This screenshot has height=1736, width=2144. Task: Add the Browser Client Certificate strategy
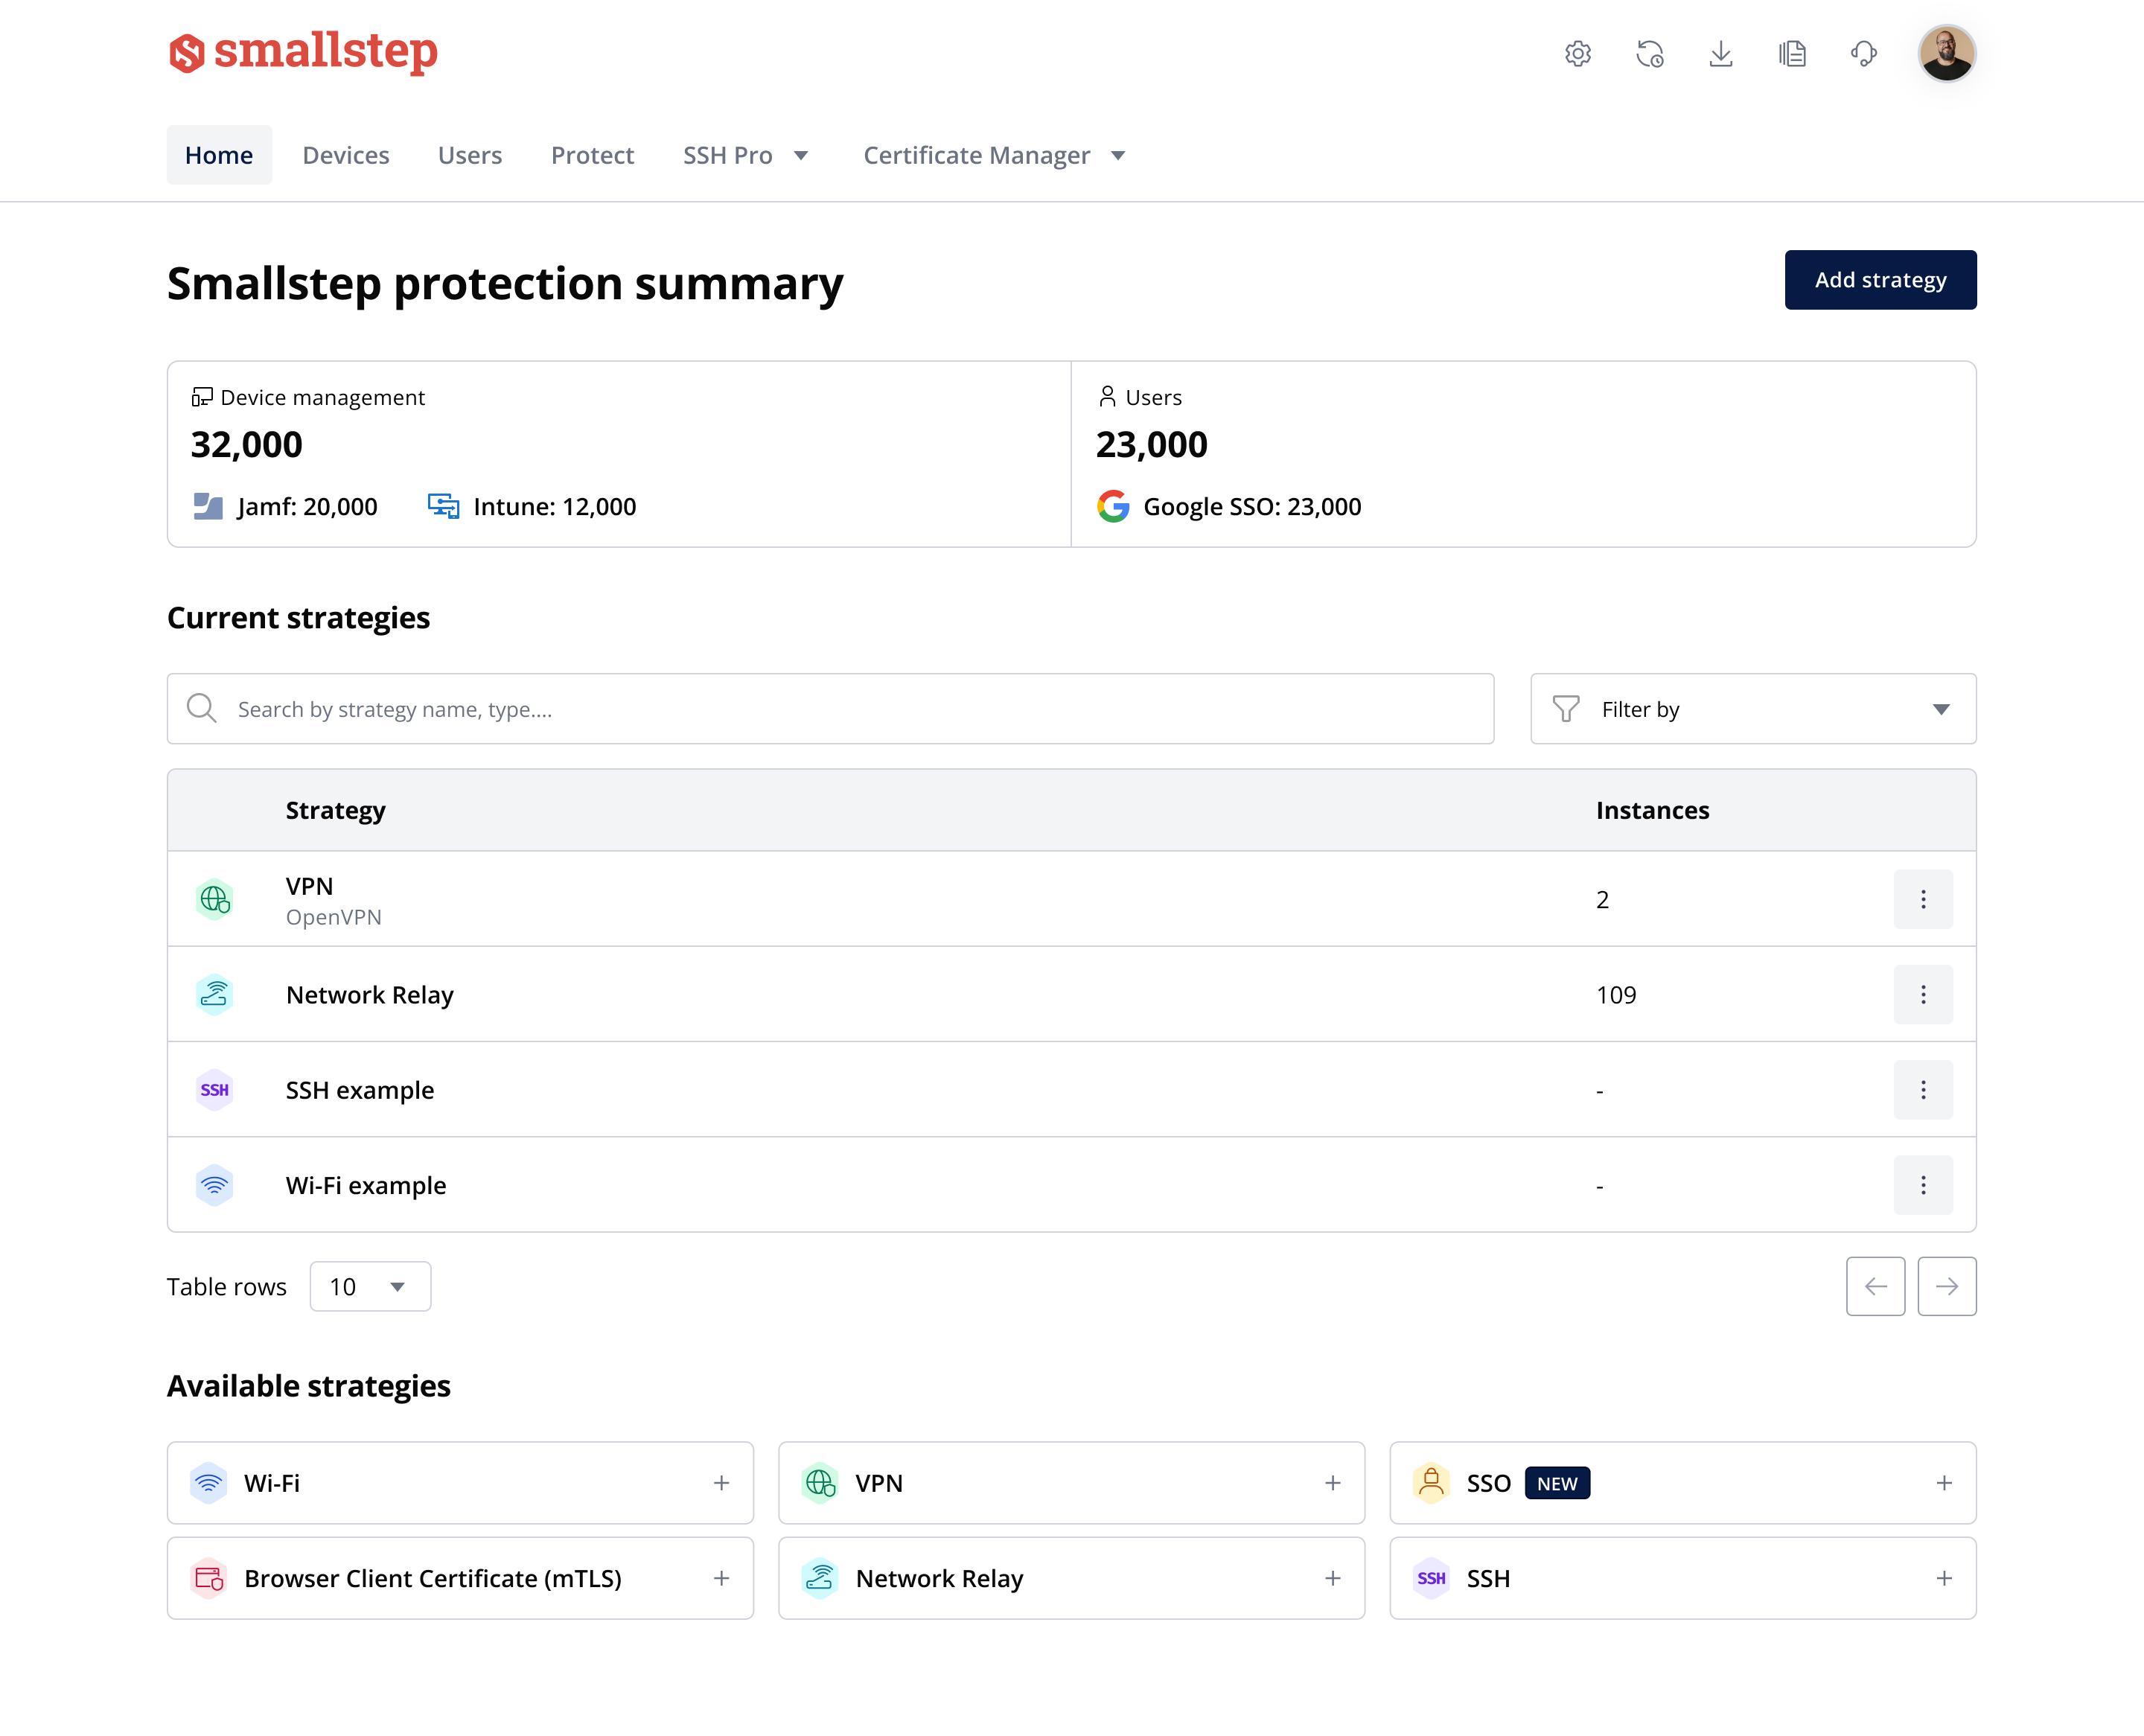pos(721,1578)
